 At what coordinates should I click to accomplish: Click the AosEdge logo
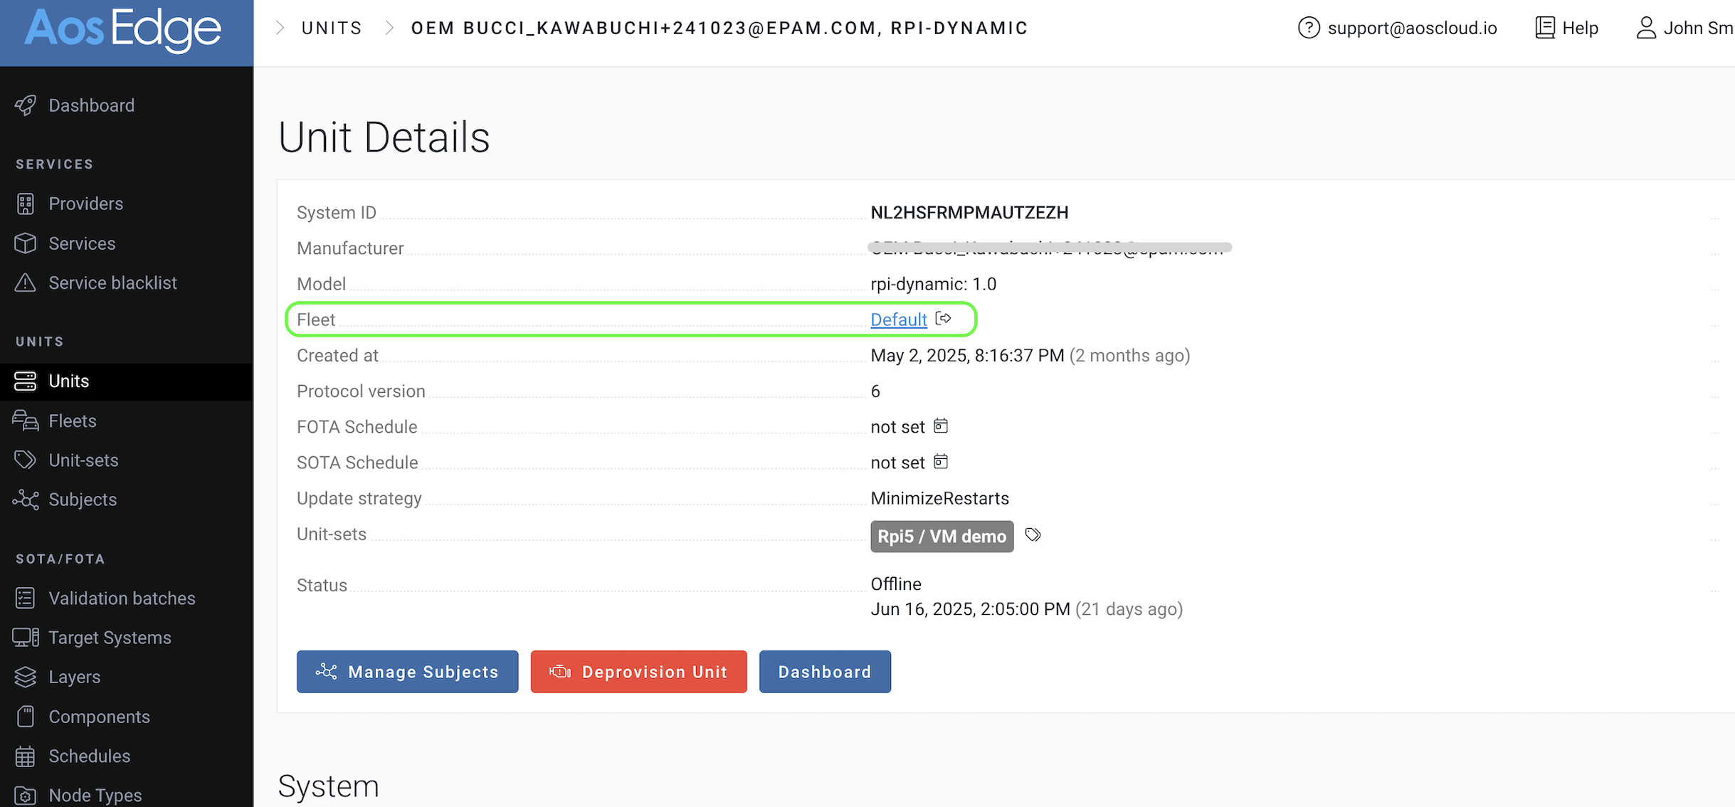click(x=123, y=30)
